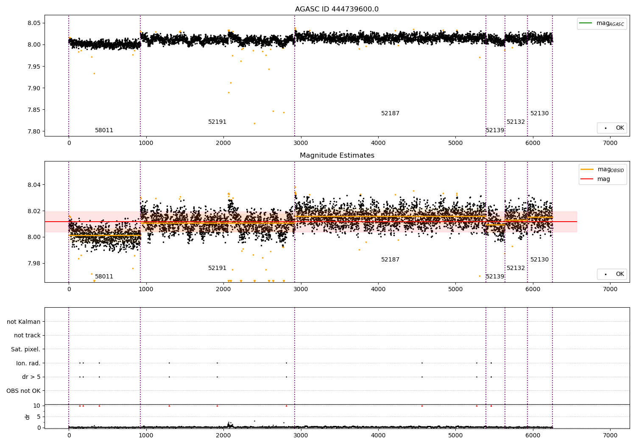Image resolution: width=636 pixels, height=445 pixels.
Task: Click the AGASC ID 444739600.0 plot title
Action: click(x=337, y=9)
